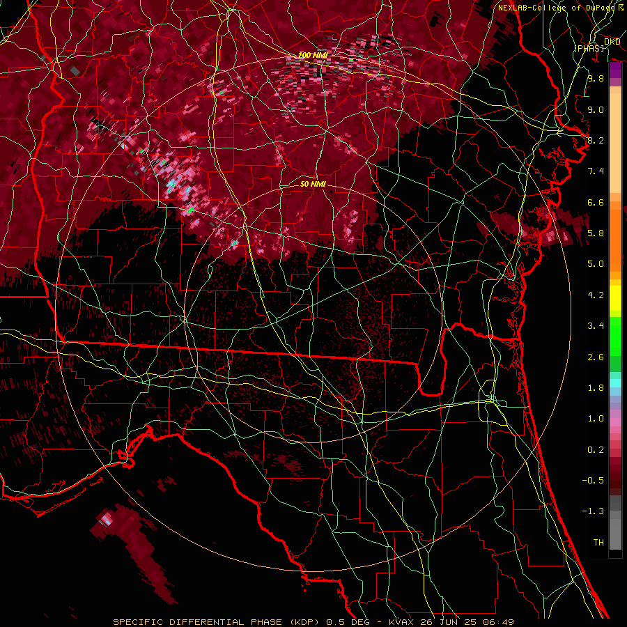Click the Specific Differential Phase caption text
This screenshot has height=627, width=627.
pos(313,622)
